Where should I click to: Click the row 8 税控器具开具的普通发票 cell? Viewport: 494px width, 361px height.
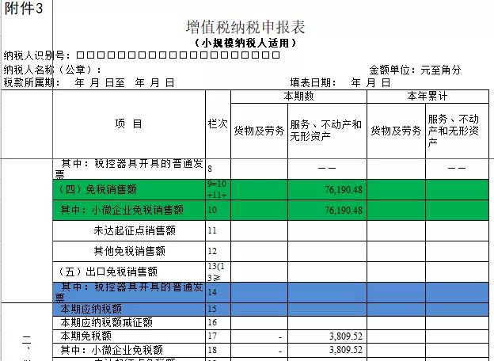129,169
